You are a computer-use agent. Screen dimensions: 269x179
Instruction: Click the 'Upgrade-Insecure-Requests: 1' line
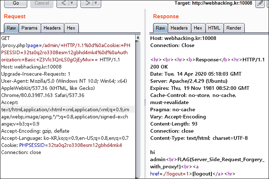(x=36, y=74)
